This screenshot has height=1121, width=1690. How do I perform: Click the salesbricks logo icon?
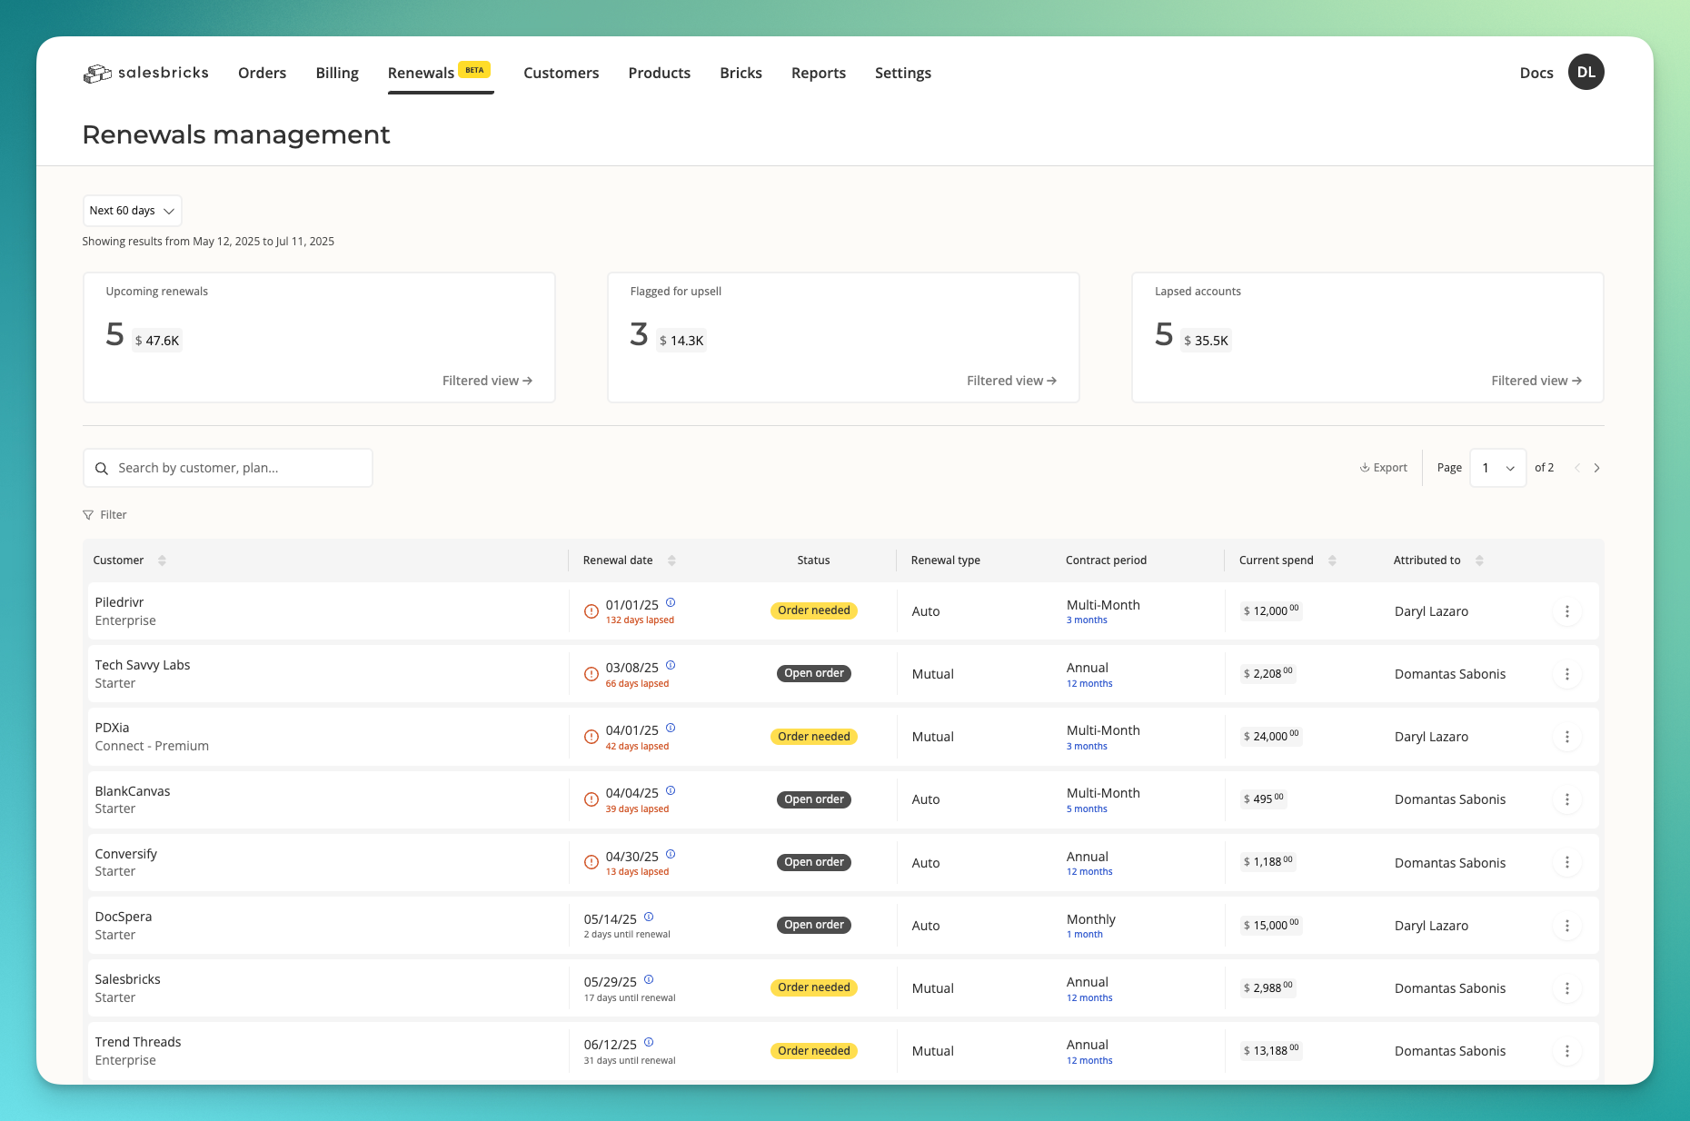(x=97, y=74)
